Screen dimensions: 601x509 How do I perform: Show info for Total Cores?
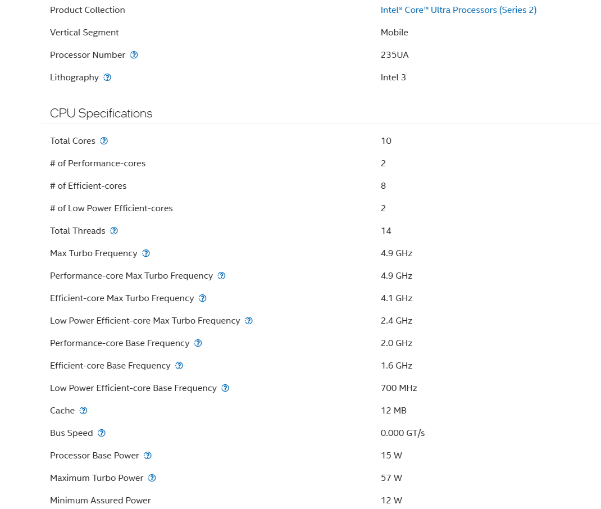click(104, 141)
